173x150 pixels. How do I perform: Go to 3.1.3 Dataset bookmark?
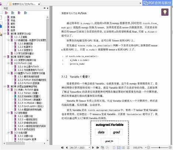30,99
